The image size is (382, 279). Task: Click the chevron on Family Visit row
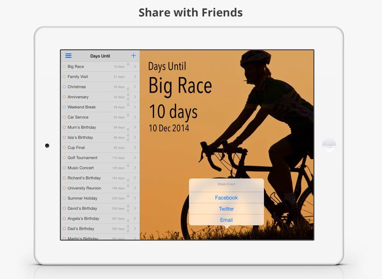(x=135, y=77)
